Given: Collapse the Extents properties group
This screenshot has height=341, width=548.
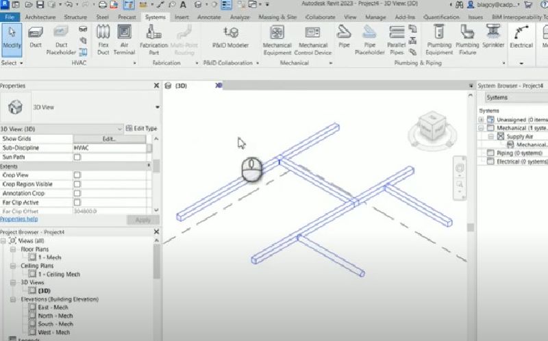Looking at the screenshot, I should pyautogui.click(x=149, y=166).
